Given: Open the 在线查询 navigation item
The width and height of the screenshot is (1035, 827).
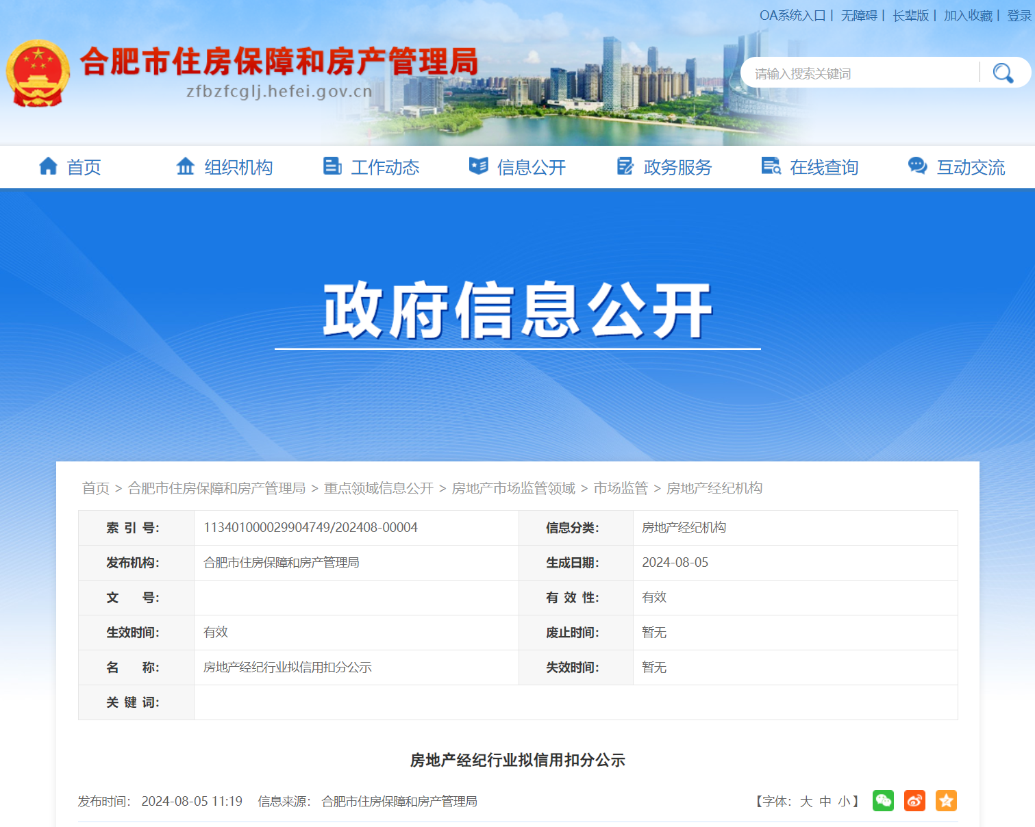Looking at the screenshot, I should click(824, 167).
